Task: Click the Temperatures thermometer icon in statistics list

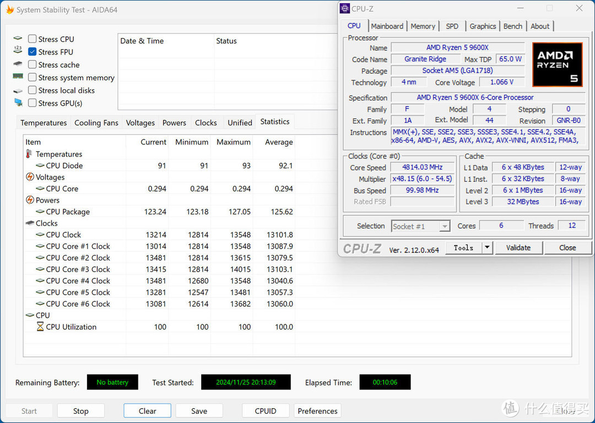Action: pyautogui.click(x=29, y=154)
